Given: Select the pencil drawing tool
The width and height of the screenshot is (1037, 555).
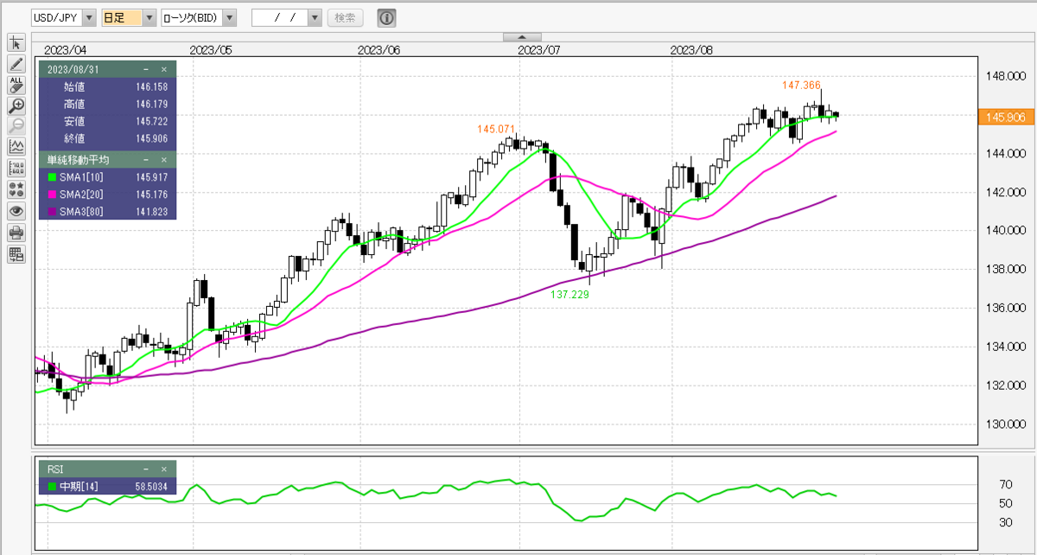Looking at the screenshot, I should tap(16, 64).
